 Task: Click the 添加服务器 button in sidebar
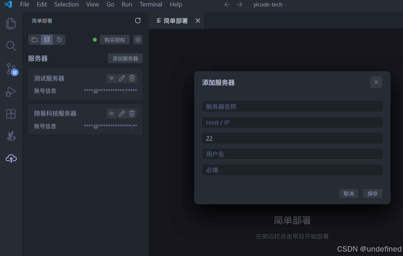125,58
